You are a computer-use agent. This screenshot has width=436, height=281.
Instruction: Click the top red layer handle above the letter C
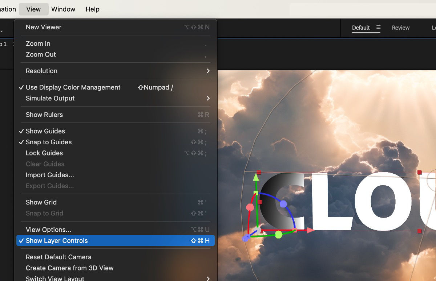(x=259, y=172)
